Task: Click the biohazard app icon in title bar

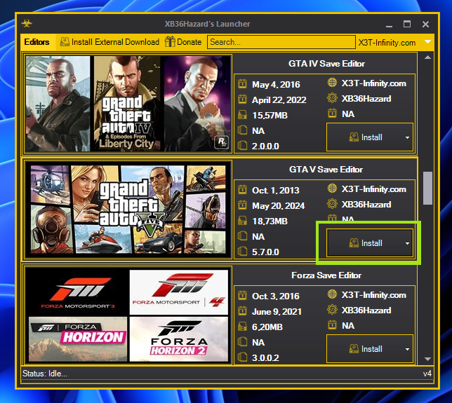Action: click(27, 24)
